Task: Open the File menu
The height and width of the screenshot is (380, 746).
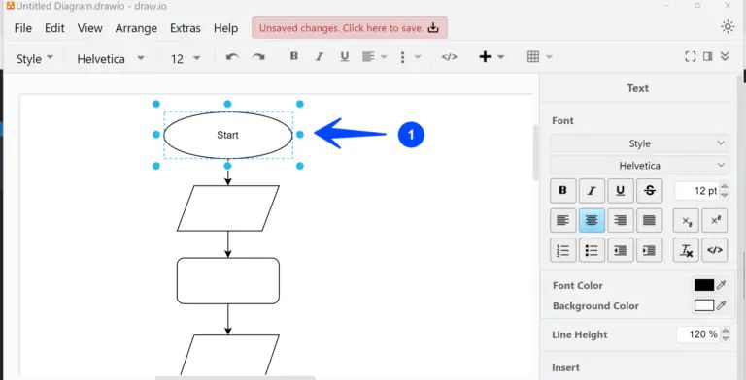Action: click(x=23, y=28)
